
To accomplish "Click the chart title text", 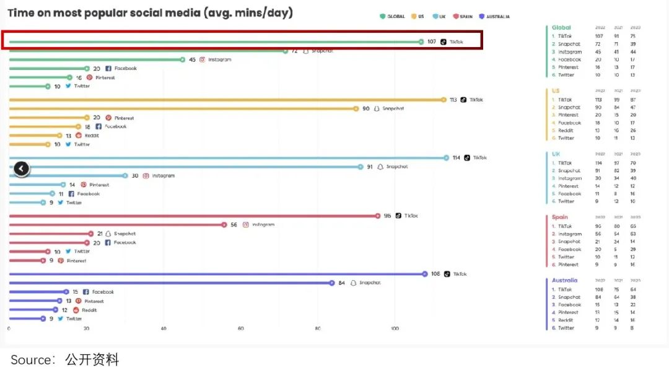I will coord(151,13).
